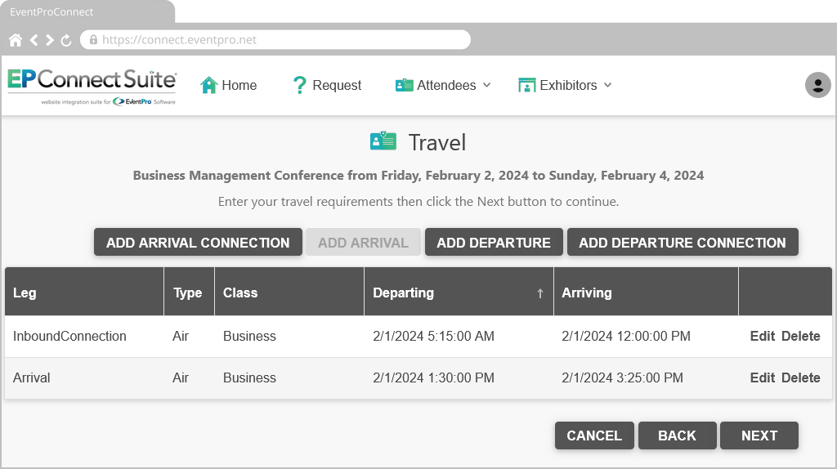Open the Request menu item
837x469 pixels.
pyautogui.click(x=327, y=85)
